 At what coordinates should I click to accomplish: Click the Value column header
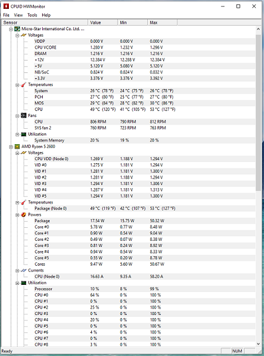(x=103, y=23)
